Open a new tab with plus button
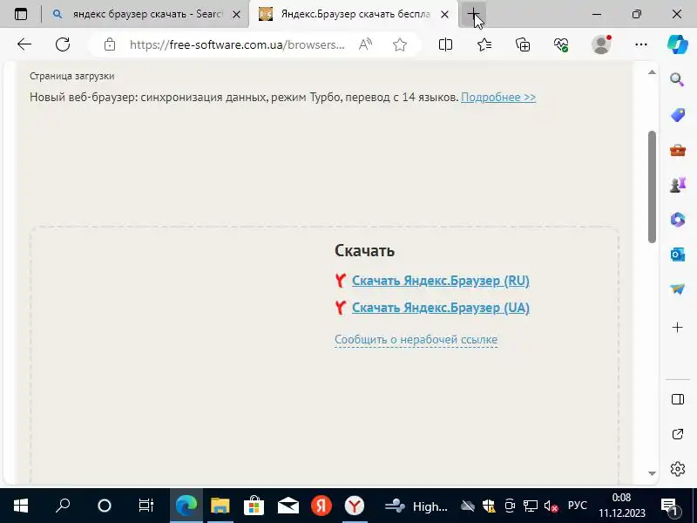697x523 pixels. coord(473,14)
